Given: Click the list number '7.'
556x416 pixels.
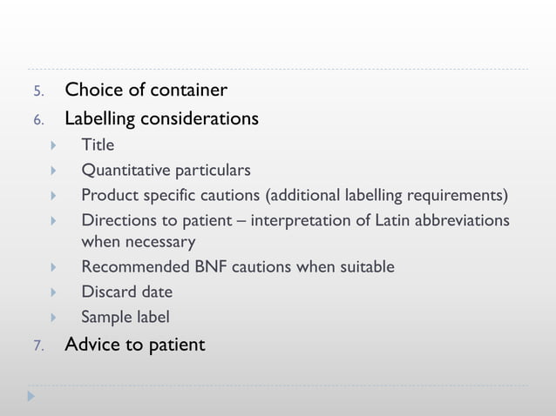Looking at the screenshot, I should [x=37, y=346].
